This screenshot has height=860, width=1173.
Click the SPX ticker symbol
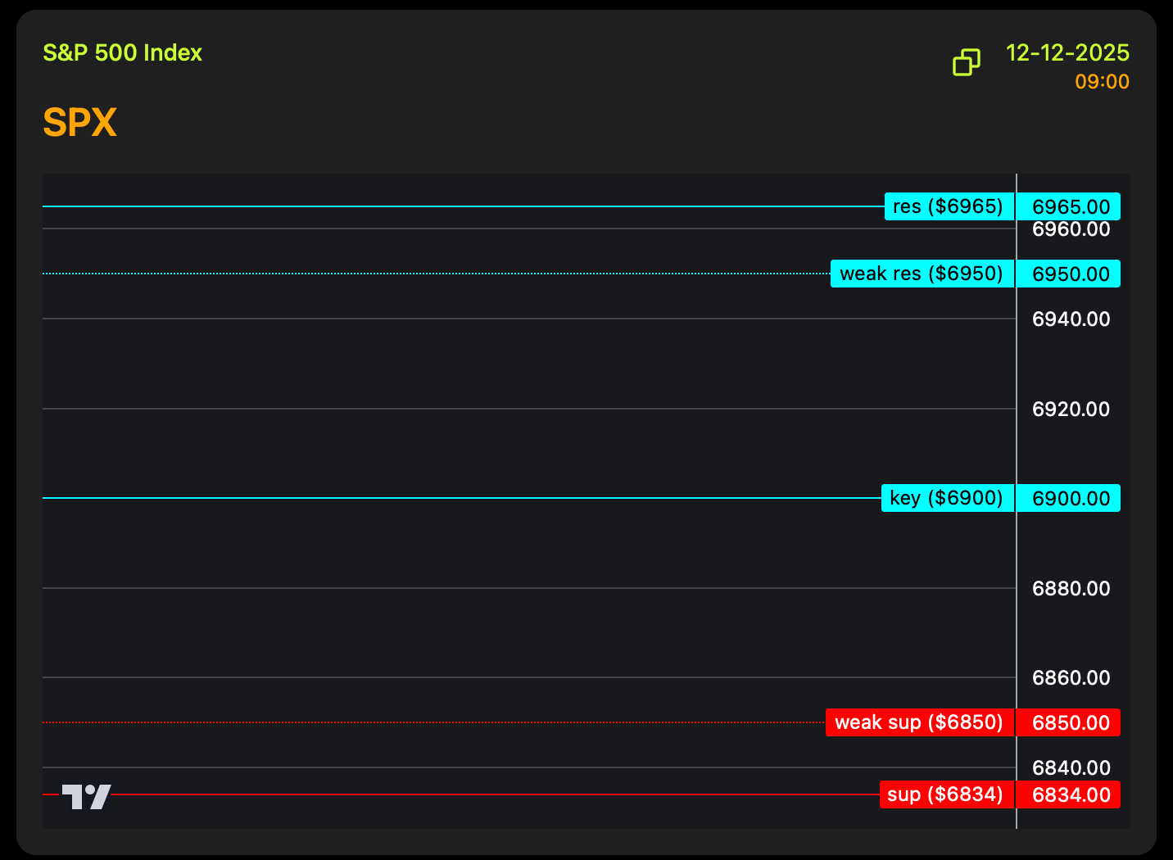coord(79,123)
